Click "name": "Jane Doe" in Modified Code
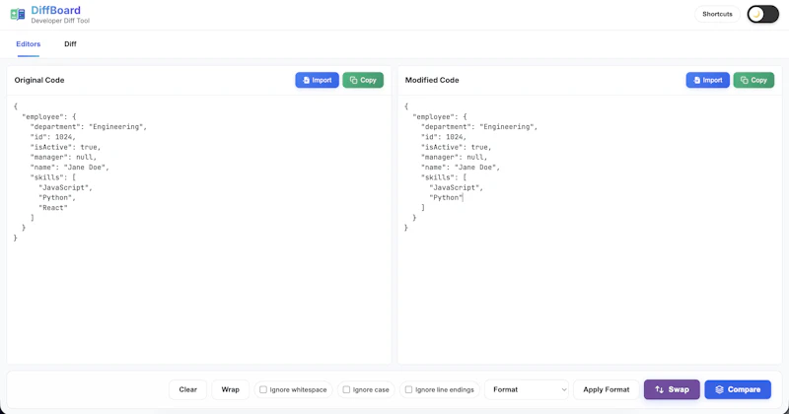 click(x=461, y=167)
